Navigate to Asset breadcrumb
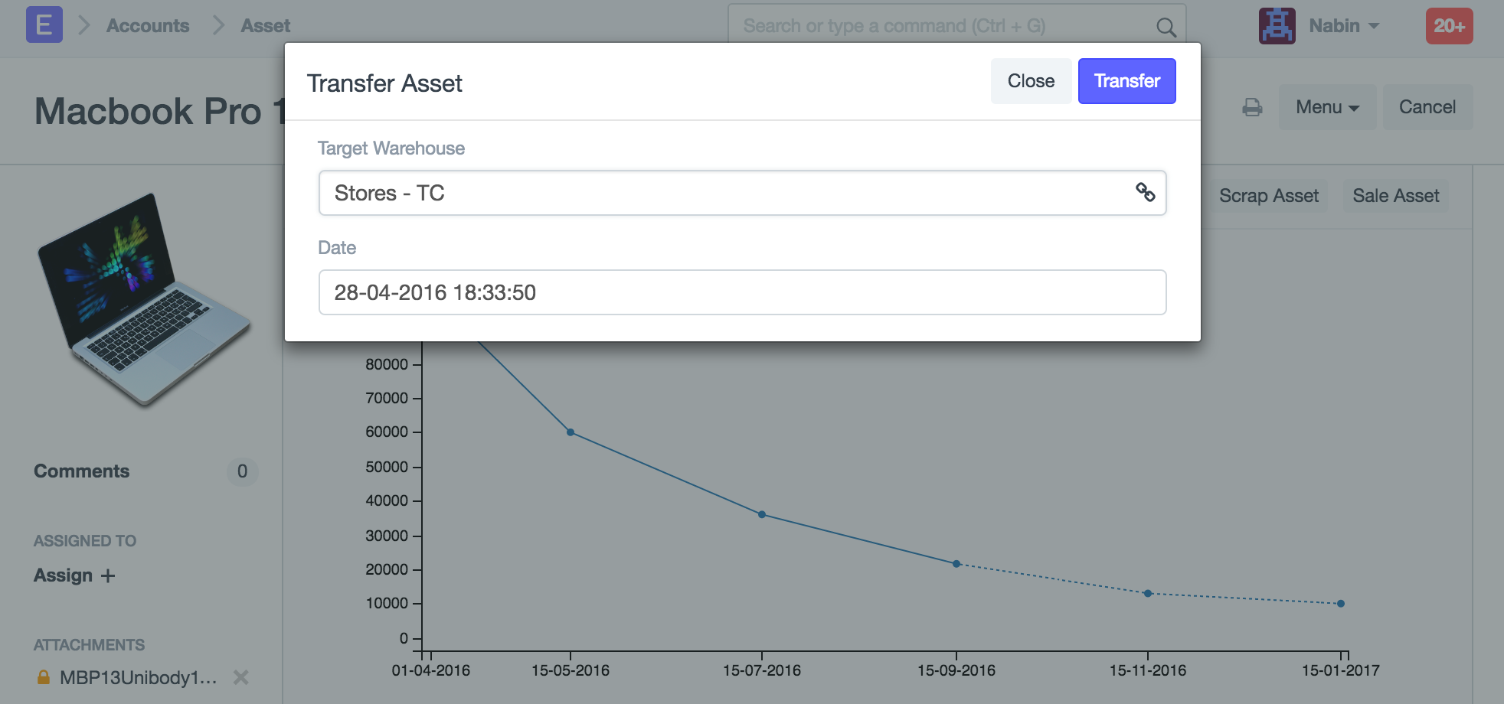The image size is (1504, 704). coord(265,26)
